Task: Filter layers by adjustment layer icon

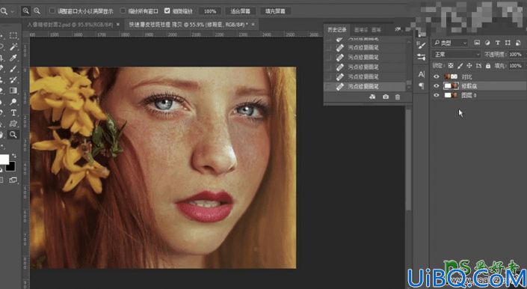Action: [x=487, y=43]
